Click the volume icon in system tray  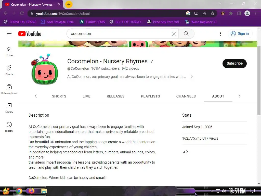[224, 191]
